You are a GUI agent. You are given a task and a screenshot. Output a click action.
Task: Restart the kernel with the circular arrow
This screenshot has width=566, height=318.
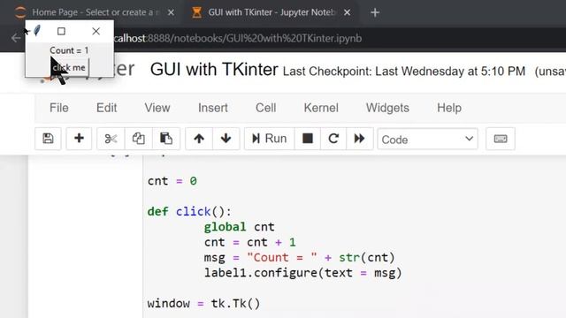coord(333,139)
